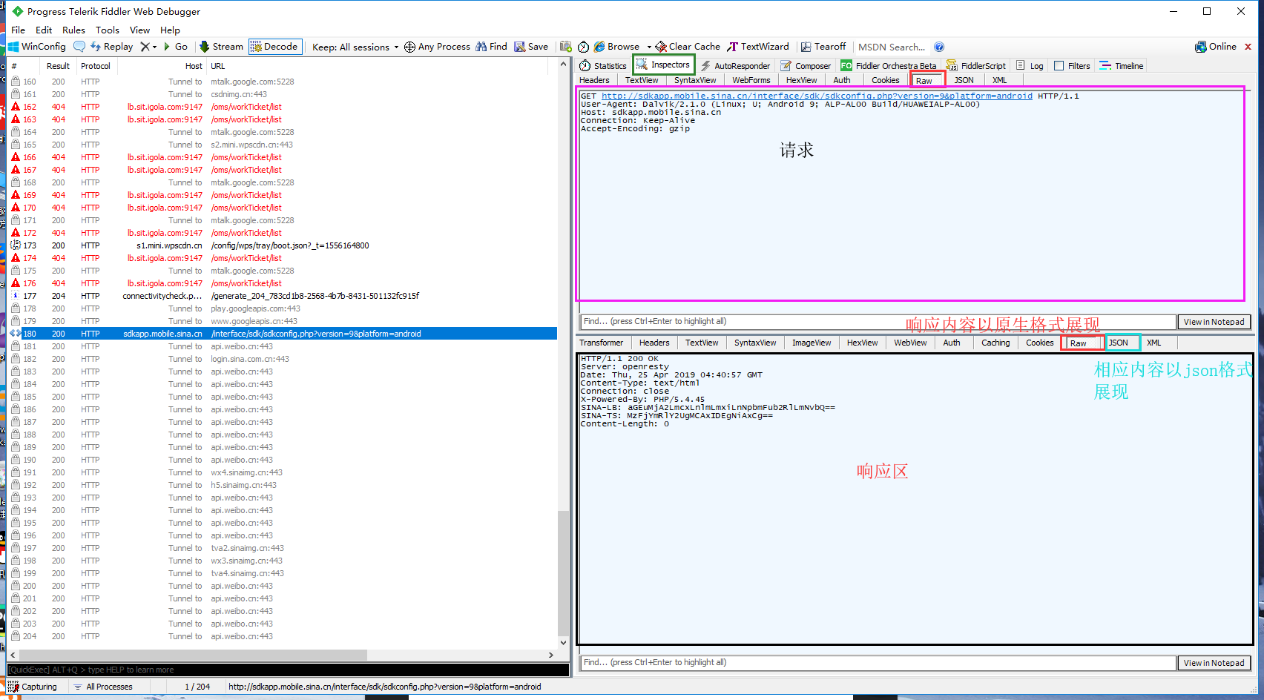
Task: Remove sessions using the X icon
Action: click(143, 46)
